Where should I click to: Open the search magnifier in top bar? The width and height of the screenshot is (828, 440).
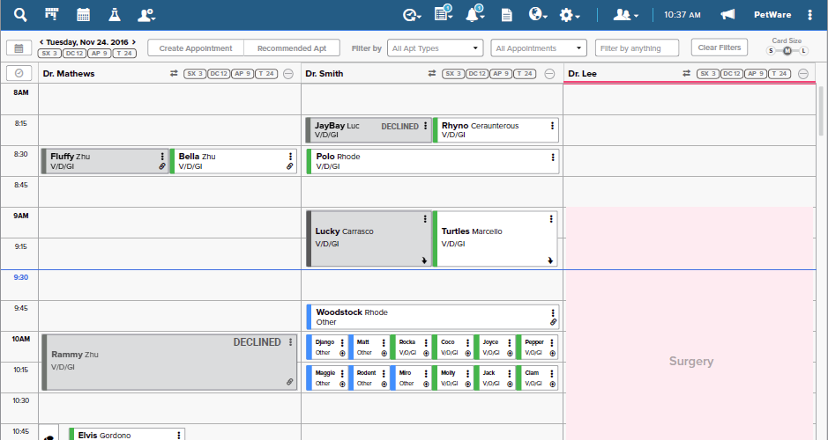[20, 15]
